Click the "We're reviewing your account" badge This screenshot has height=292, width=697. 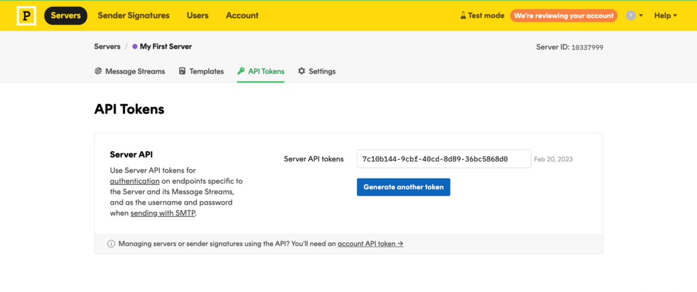[x=563, y=15]
